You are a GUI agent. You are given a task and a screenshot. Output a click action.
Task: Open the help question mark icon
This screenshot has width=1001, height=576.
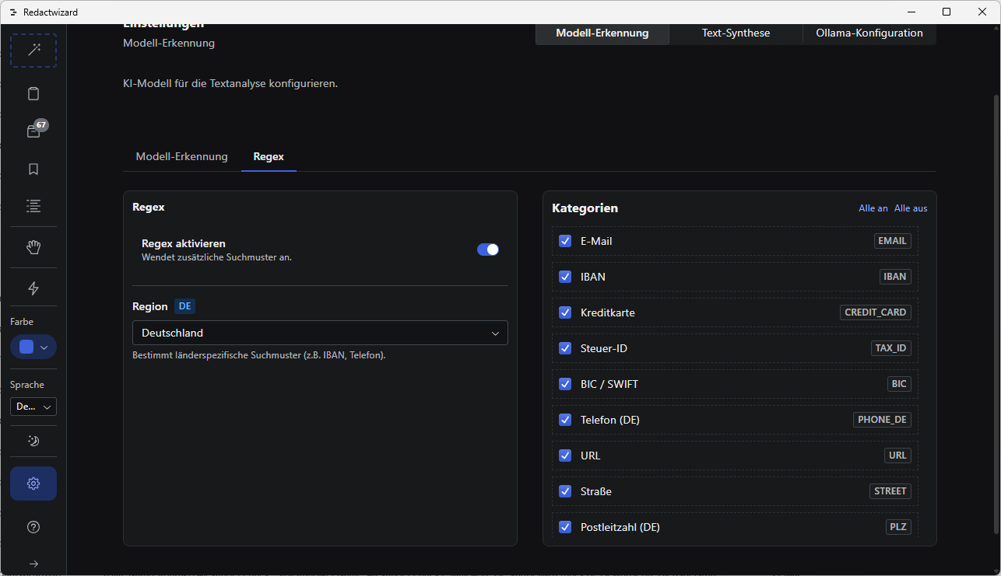tap(33, 527)
